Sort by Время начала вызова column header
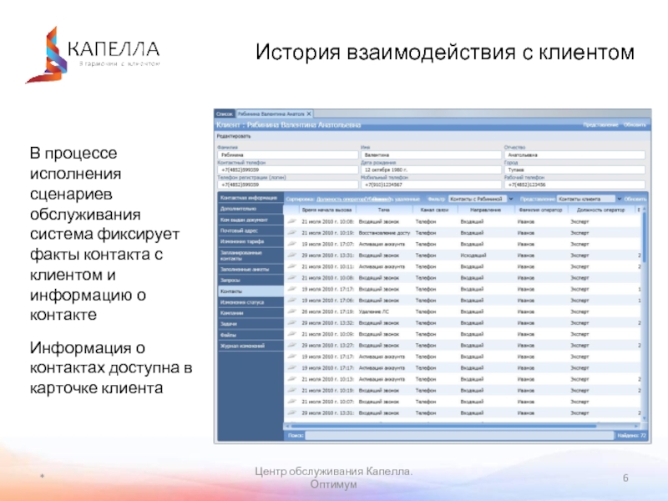This screenshot has width=668, height=501. point(326,210)
